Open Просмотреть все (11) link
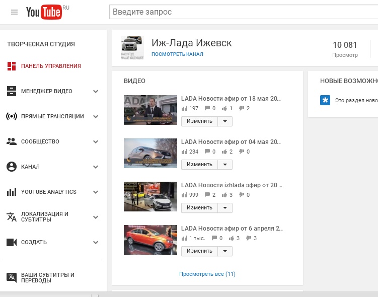378x297 pixels. click(x=207, y=274)
